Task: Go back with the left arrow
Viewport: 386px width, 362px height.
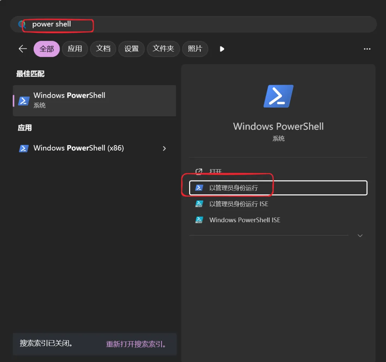Action: pos(23,49)
